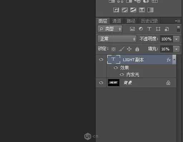Click the 不透明度 label text

[149, 39]
